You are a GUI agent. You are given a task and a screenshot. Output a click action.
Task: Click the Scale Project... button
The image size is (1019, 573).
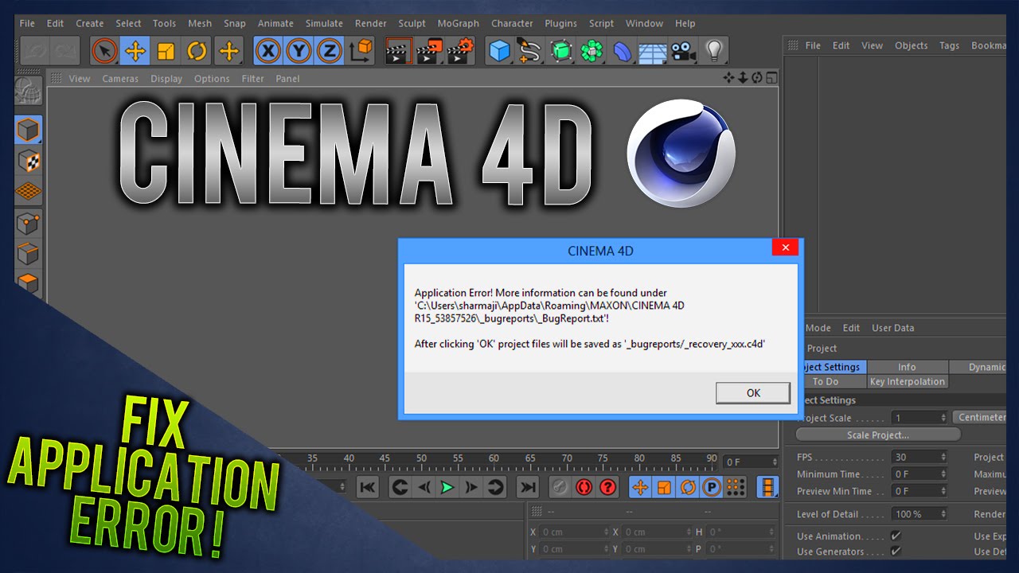[x=878, y=435]
